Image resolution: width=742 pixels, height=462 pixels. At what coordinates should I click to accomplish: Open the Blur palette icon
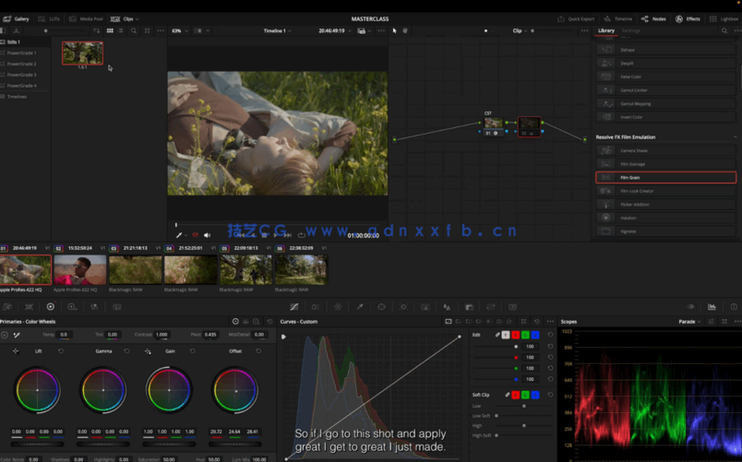pos(447,307)
